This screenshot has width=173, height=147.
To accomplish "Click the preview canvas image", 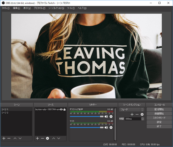I will click(86, 56).
